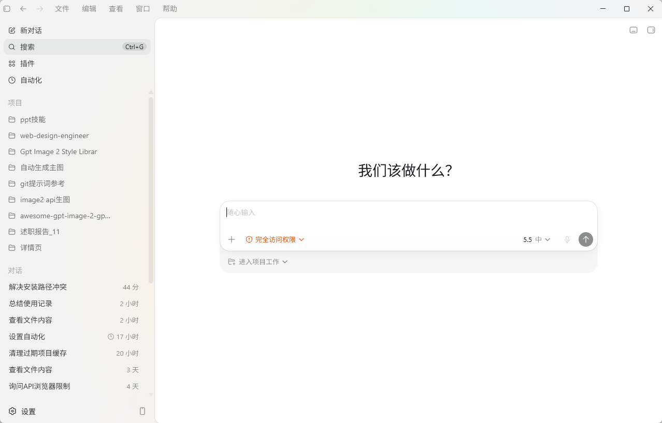
Task: Click the settings gear icon
Action: (13, 411)
